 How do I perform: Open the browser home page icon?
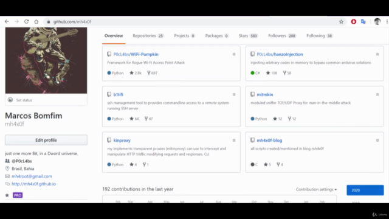coord(36,22)
